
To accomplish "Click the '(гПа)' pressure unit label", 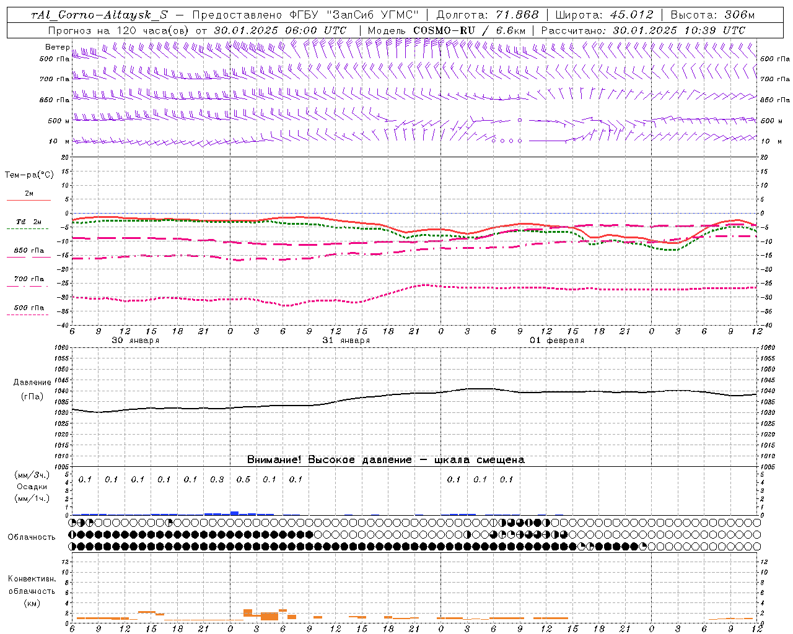I will [x=32, y=397].
